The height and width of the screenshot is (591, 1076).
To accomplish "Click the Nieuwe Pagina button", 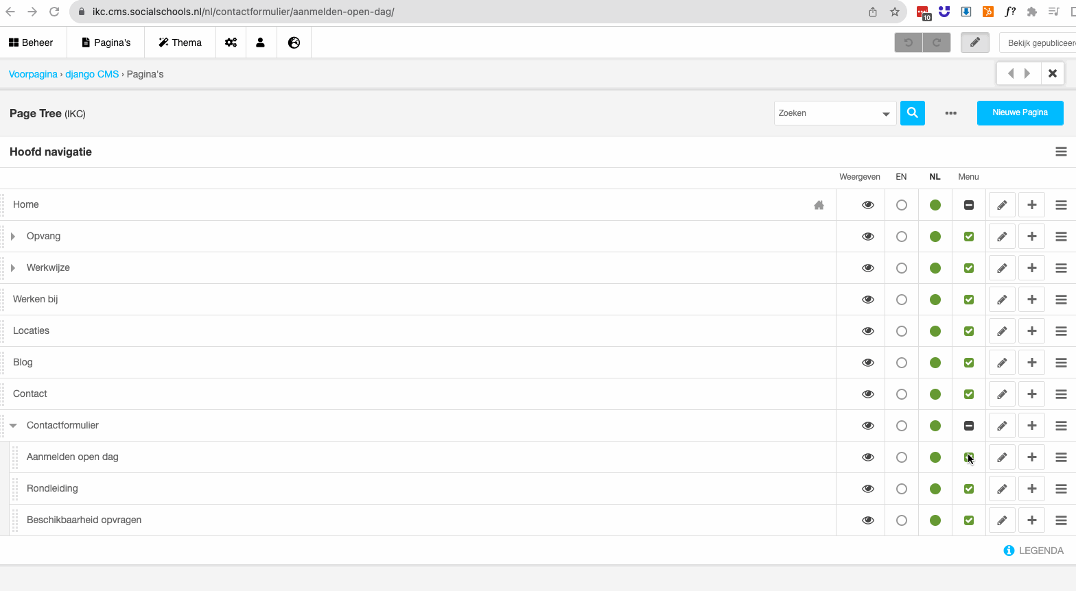I will tap(1020, 113).
